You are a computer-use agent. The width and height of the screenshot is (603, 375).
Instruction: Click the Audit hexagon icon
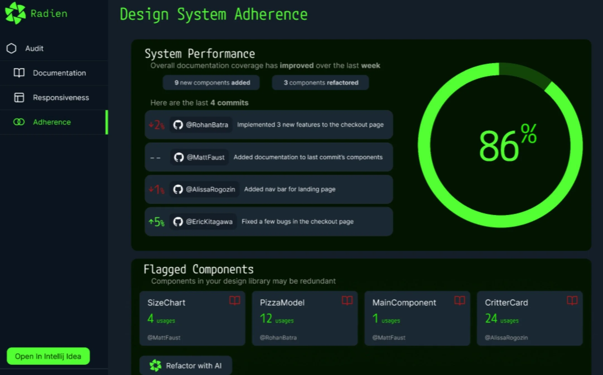[x=11, y=48]
